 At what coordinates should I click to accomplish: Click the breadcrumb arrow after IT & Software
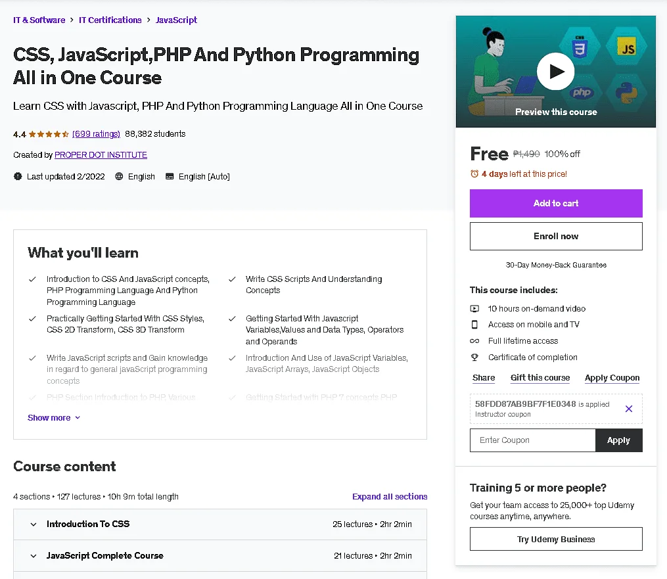[x=72, y=20]
